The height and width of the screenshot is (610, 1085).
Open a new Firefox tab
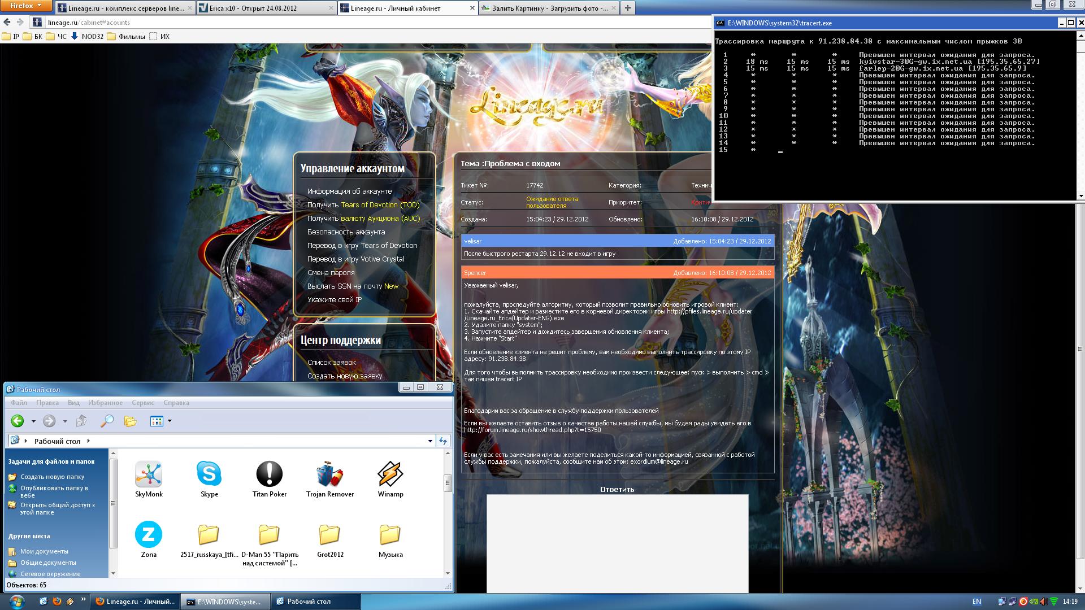[627, 8]
